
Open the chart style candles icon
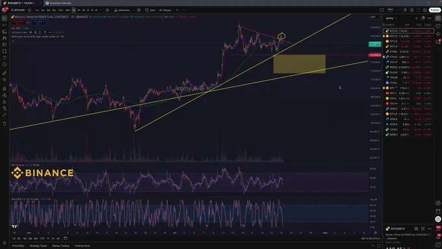pos(107,10)
